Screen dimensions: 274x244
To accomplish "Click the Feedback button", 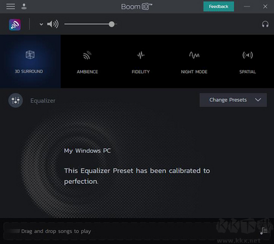I will (x=219, y=6).
